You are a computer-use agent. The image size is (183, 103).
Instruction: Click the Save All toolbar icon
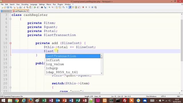[x=11, y=7]
